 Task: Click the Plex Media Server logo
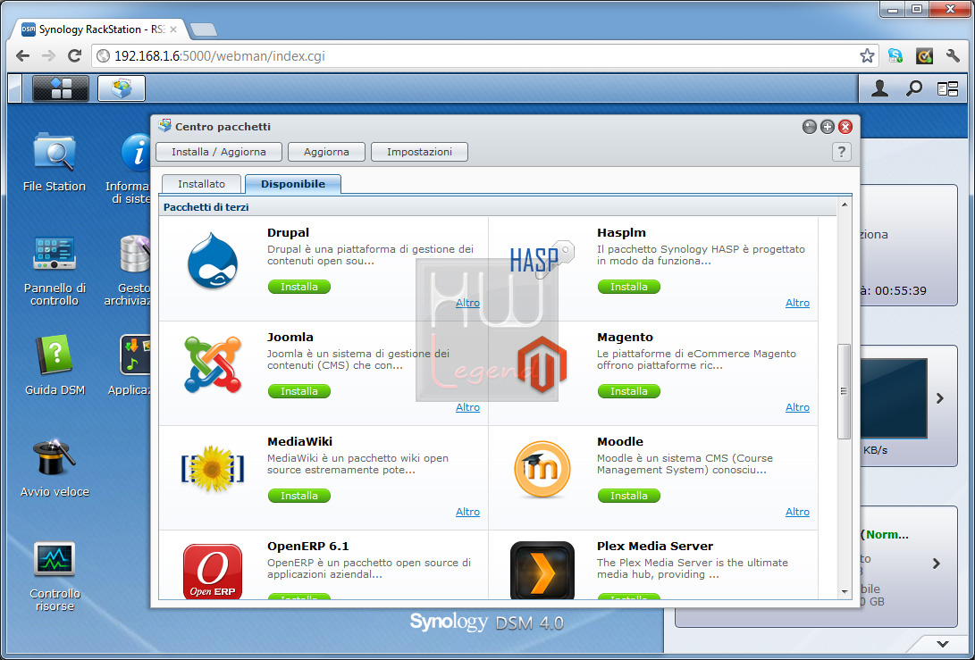(x=542, y=570)
